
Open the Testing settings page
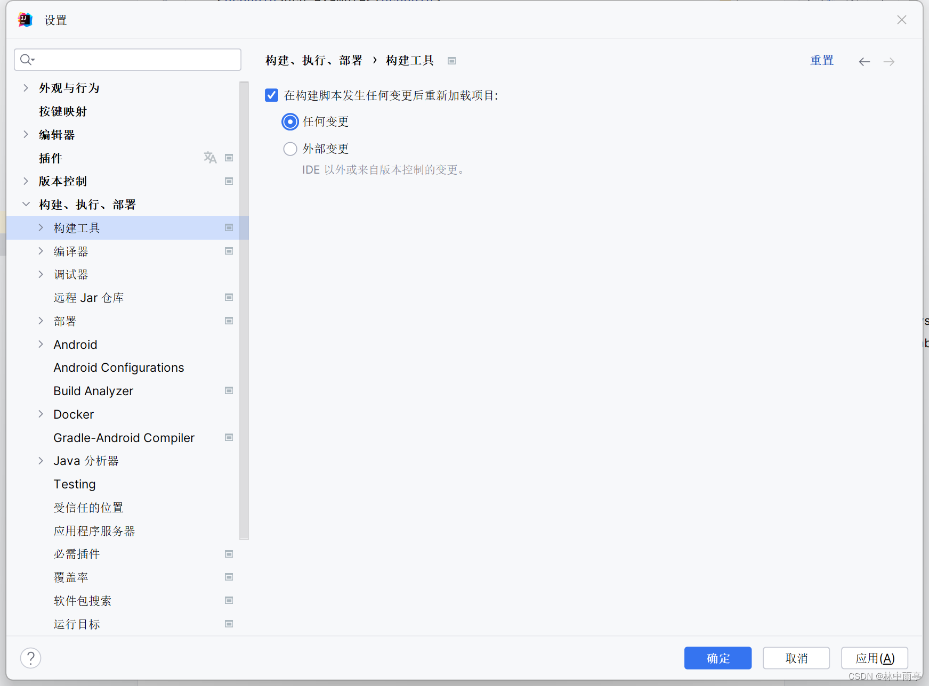point(75,484)
